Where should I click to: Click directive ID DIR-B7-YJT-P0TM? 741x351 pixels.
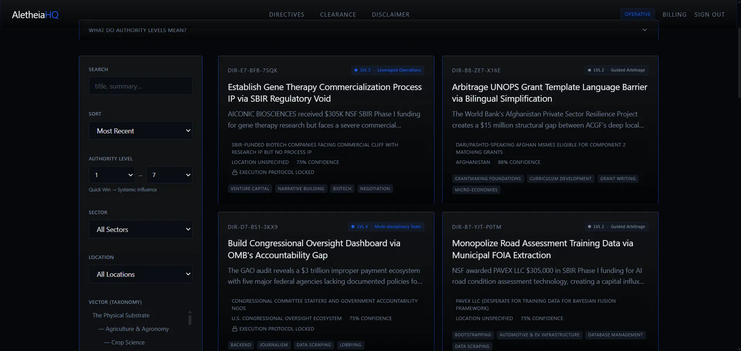pyautogui.click(x=477, y=227)
